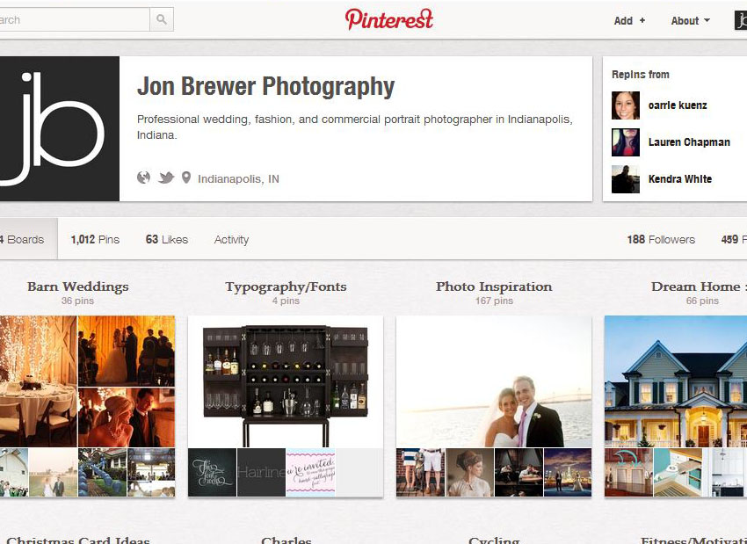Open the profile's Twitter bird icon
This screenshot has width=747, height=544.
tap(166, 178)
